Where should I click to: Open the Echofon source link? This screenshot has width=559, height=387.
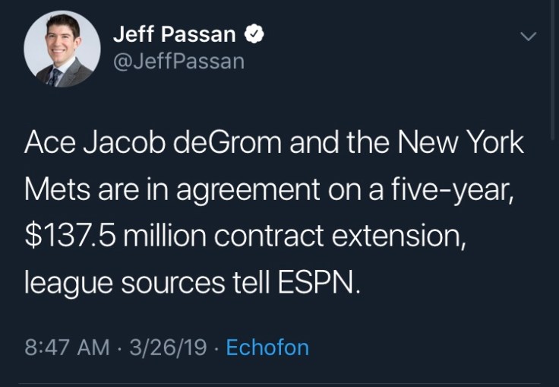pyautogui.click(x=267, y=347)
